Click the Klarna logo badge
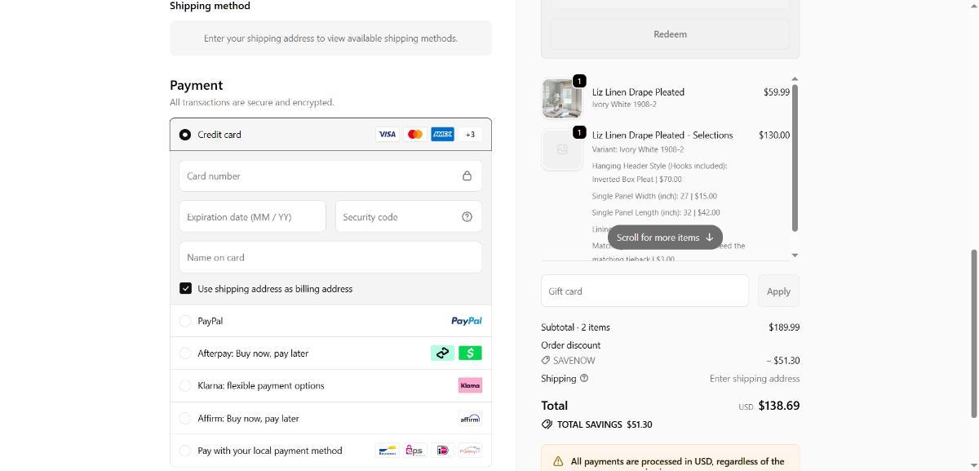 [470, 385]
